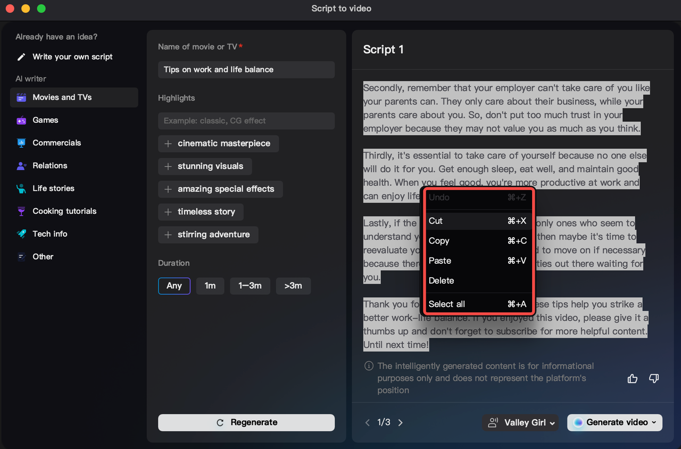Choose Paste from the context menu

pos(478,261)
